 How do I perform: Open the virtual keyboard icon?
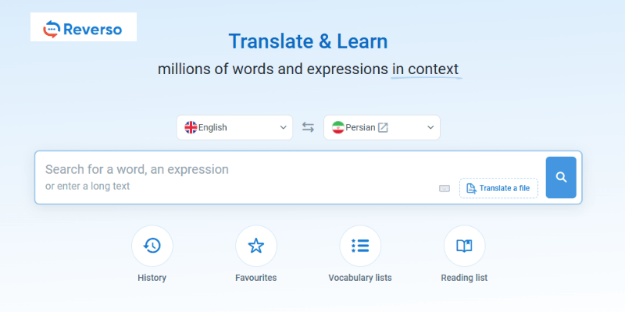445,188
